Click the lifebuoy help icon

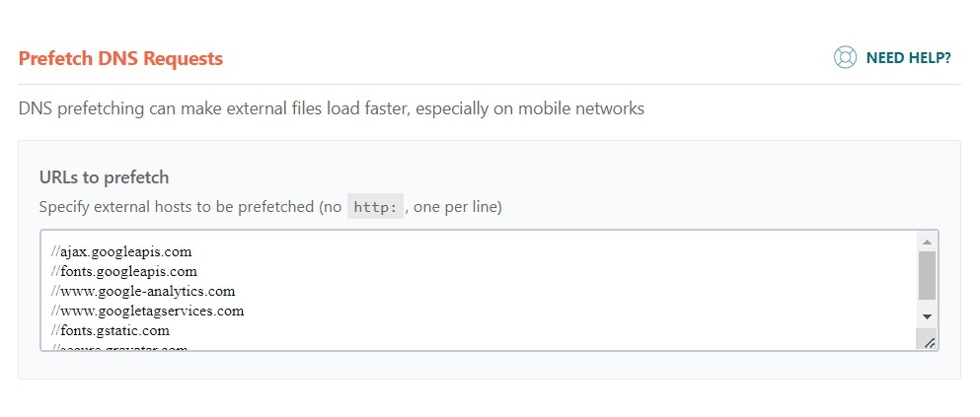tap(845, 57)
